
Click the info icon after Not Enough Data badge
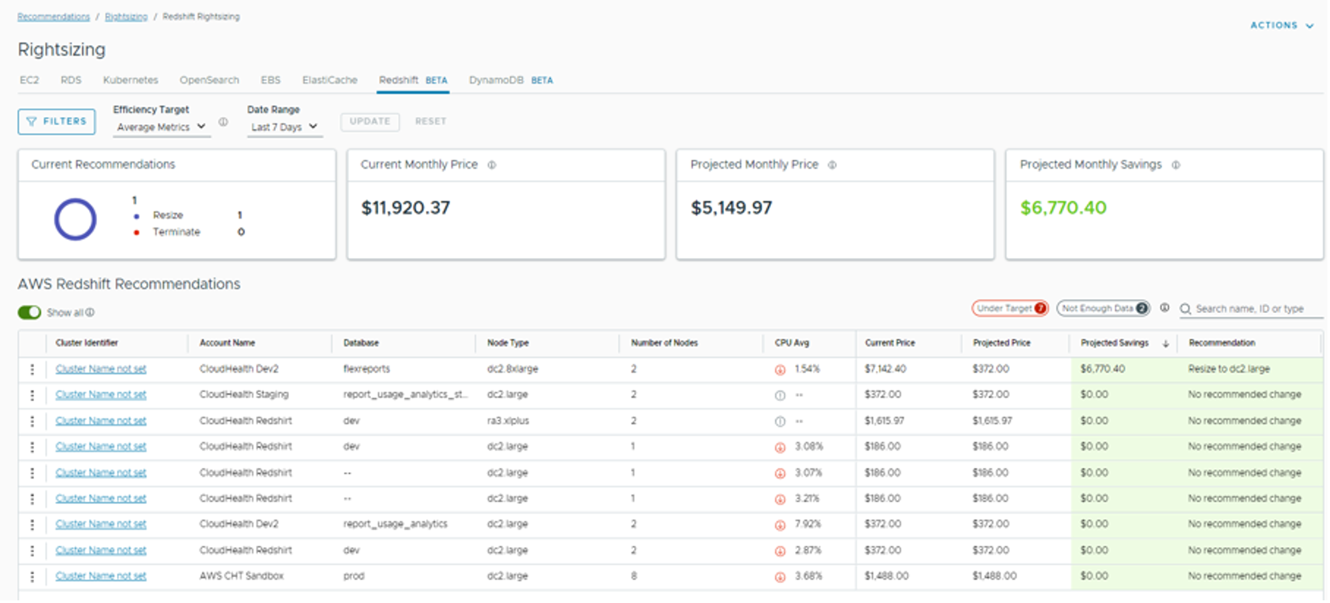pos(1164,308)
